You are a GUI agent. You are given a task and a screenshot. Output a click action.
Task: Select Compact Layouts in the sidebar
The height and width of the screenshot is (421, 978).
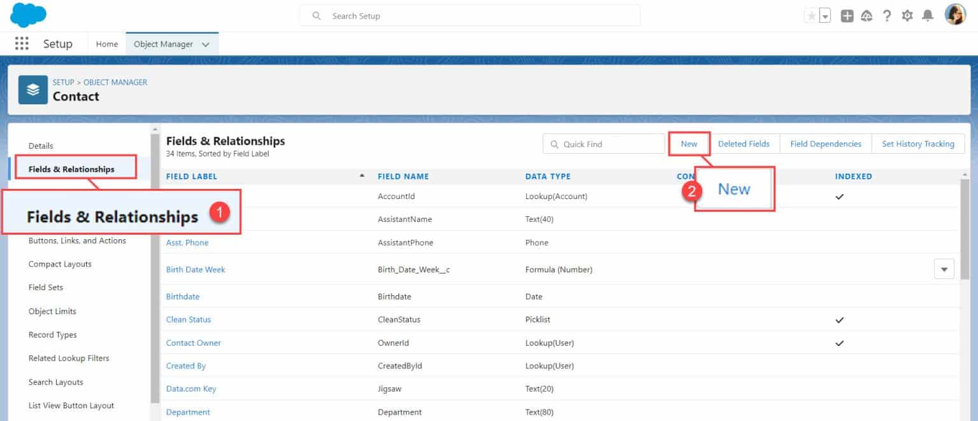pyautogui.click(x=60, y=264)
